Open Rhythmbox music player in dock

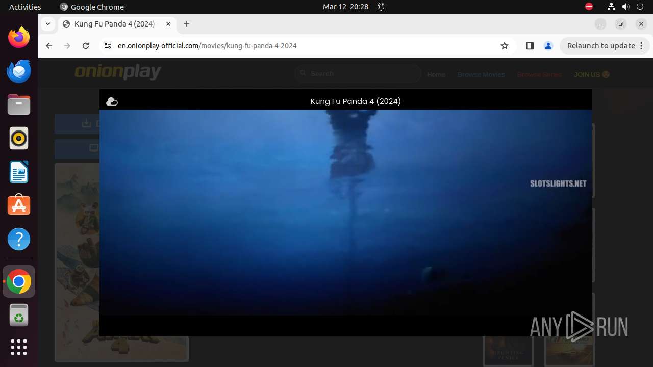(19, 138)
